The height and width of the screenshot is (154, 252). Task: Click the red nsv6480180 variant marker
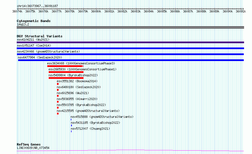tap(58, 90)
